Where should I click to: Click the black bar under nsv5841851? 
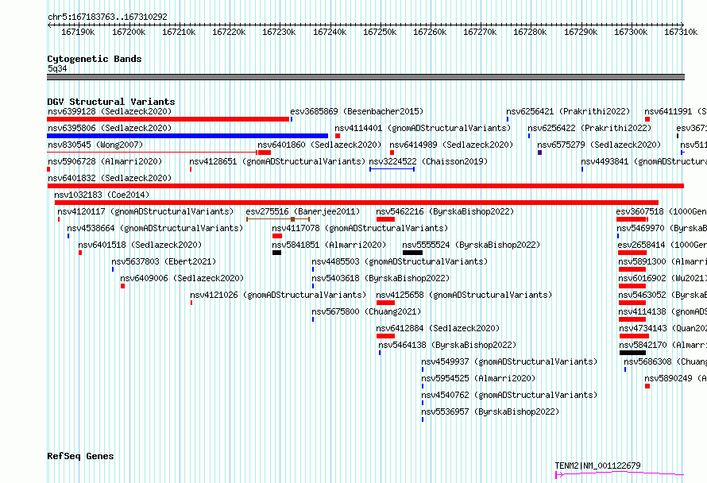(277, 253)
